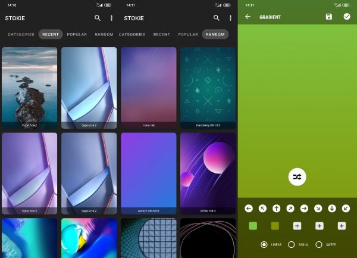Set gradient direction to down arrow

coord(332,209)
